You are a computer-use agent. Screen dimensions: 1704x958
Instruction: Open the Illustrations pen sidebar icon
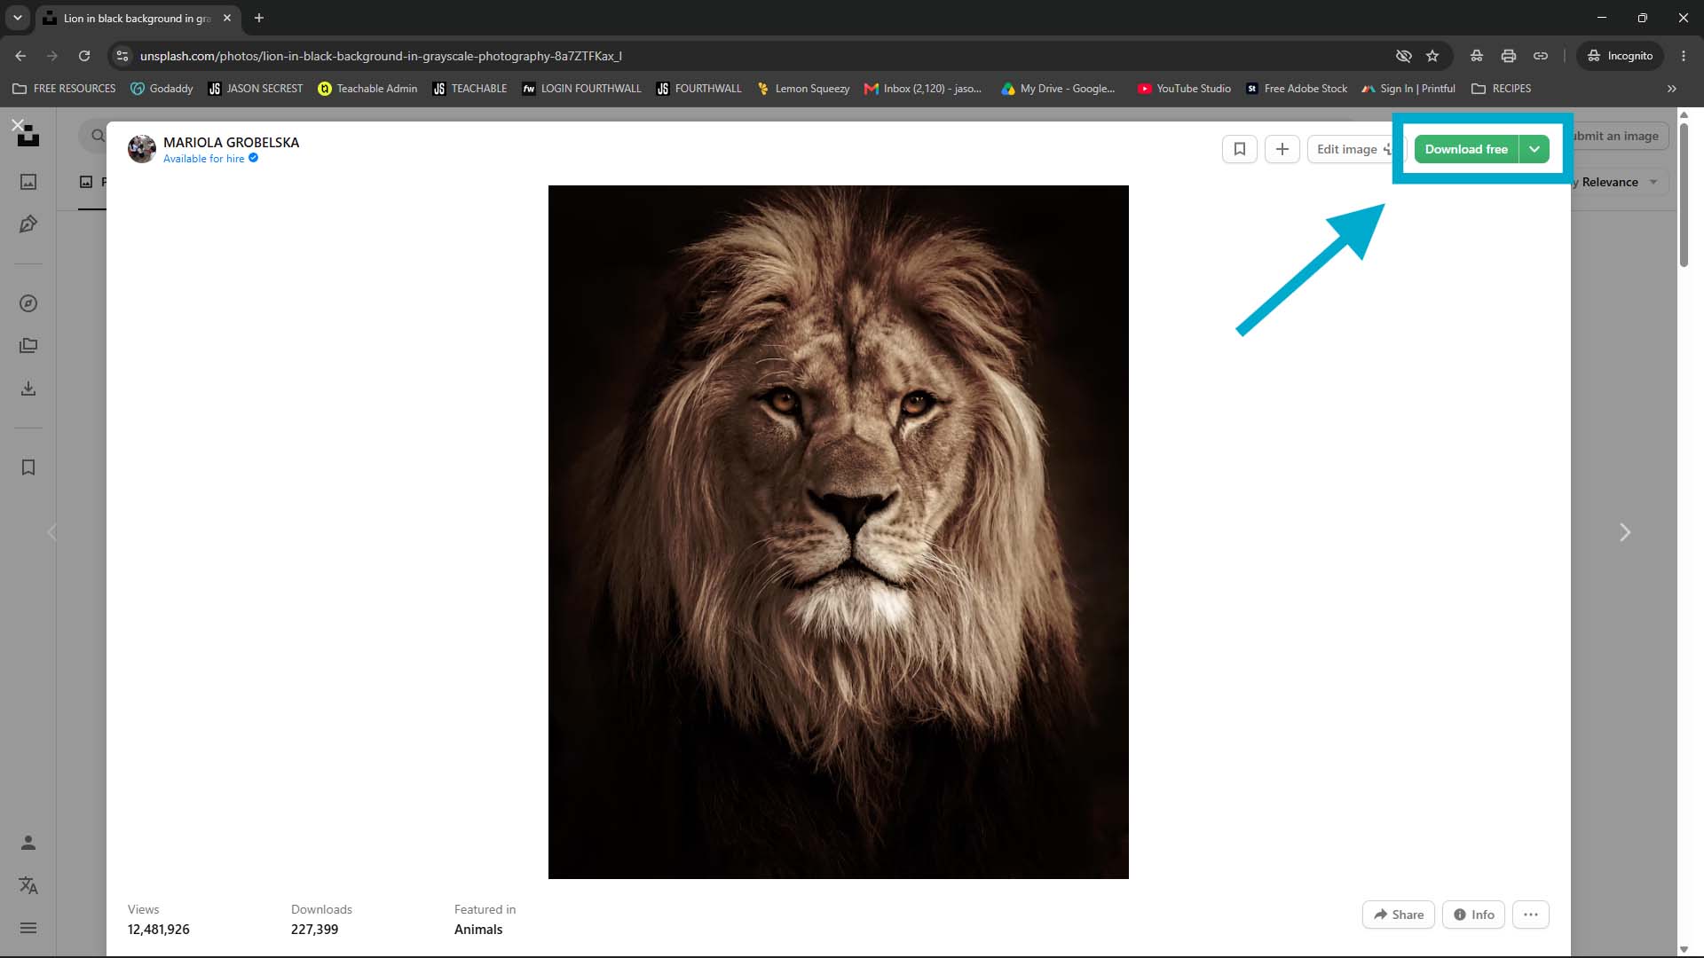[28, 224]
